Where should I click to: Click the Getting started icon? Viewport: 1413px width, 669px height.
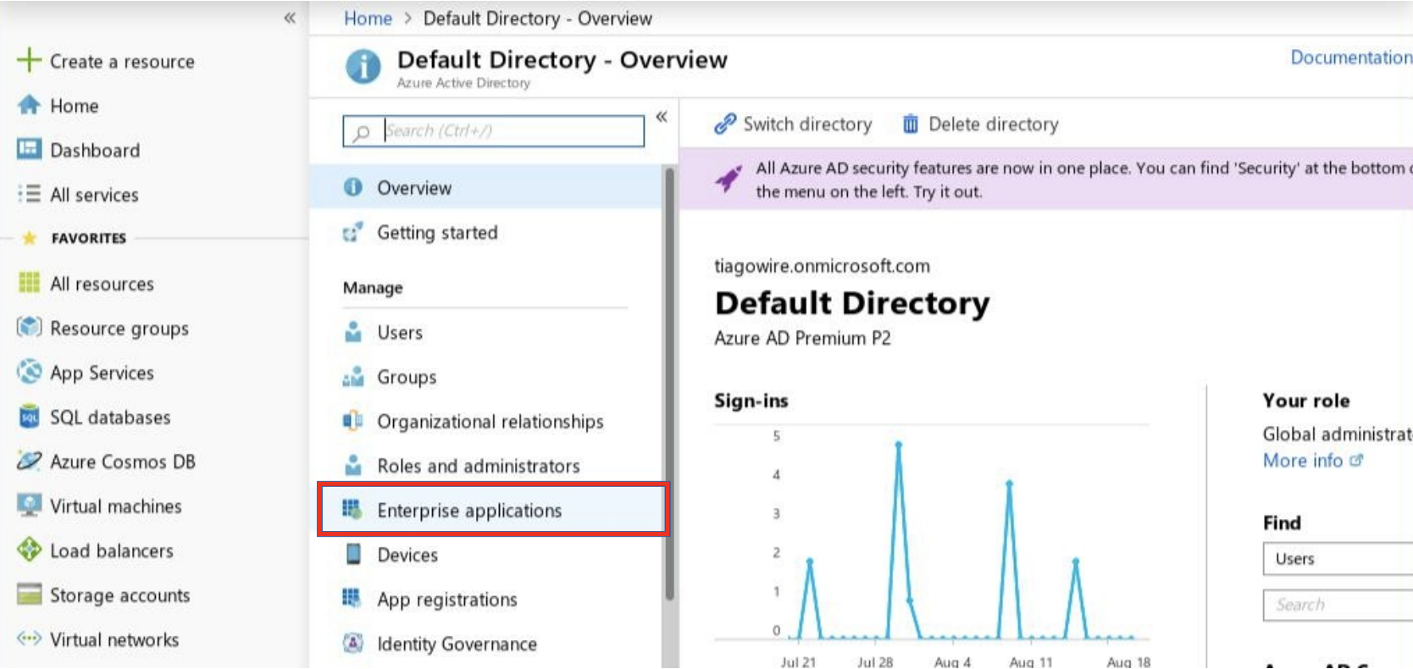[x=353, y=231]
